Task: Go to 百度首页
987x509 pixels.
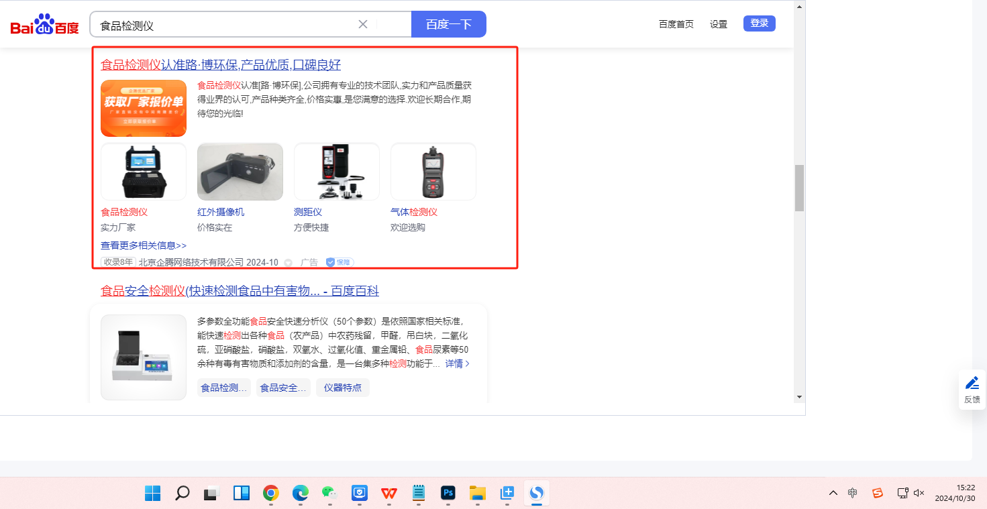Action: pos(676,24)
